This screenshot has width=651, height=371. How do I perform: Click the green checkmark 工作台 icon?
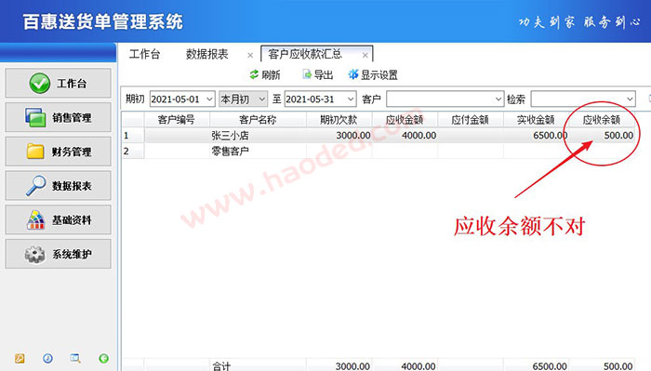coord(40,83)
